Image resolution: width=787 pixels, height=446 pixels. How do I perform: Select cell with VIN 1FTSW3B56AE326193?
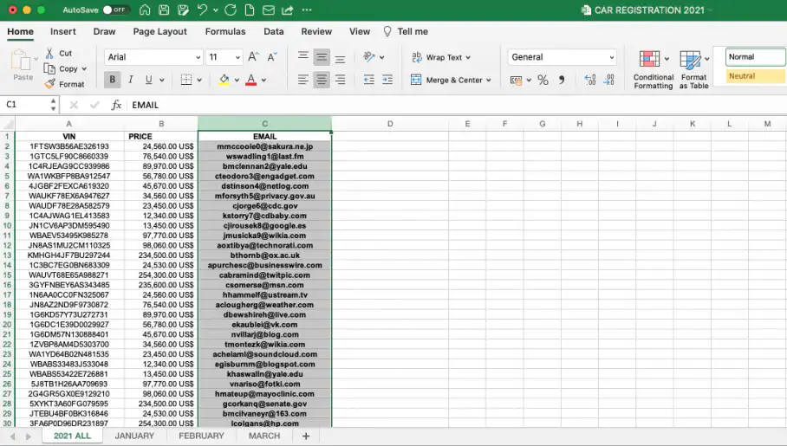coord(69,146)
